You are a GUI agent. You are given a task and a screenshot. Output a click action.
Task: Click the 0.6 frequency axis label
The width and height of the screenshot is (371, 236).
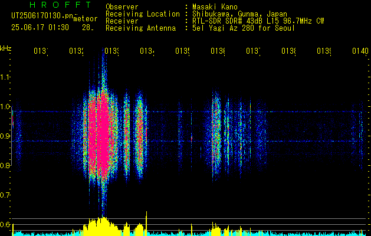pos(5,224)
